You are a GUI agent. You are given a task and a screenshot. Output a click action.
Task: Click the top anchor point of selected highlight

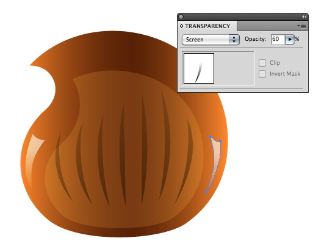point(211,137)
